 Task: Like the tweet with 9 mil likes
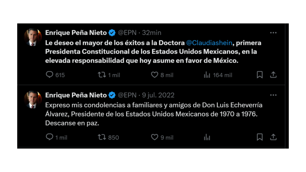click(x=155, y=137)
